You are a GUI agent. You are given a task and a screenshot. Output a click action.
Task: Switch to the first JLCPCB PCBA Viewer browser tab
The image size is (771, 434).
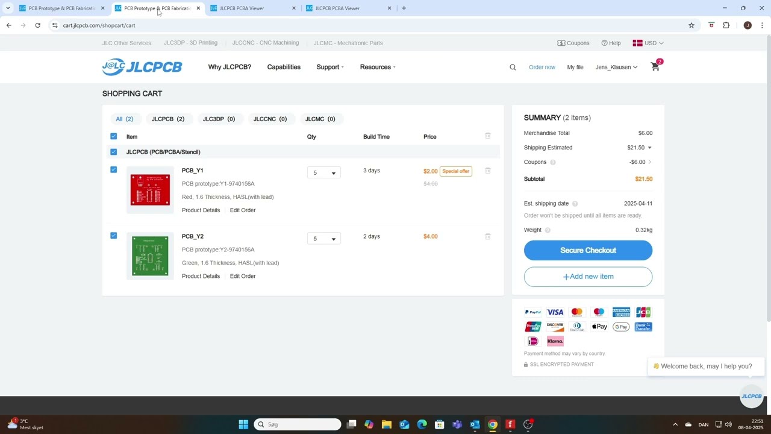click(x=253, y=8)
